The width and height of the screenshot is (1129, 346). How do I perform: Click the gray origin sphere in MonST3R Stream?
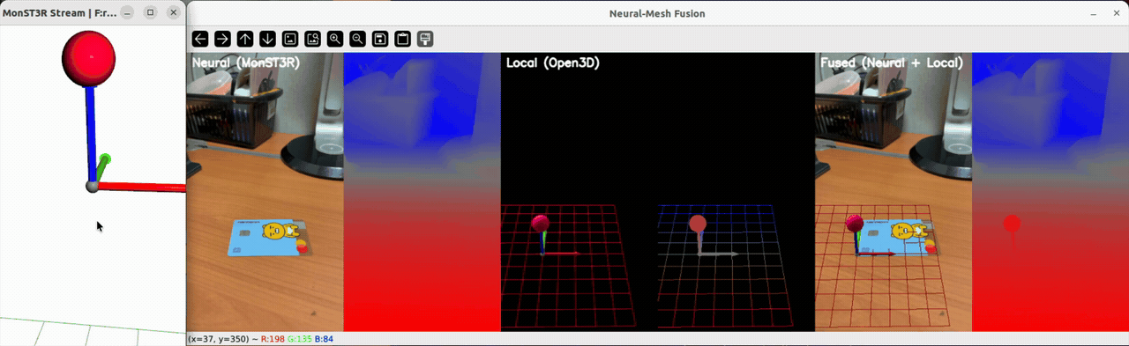[x=92, y=186]
